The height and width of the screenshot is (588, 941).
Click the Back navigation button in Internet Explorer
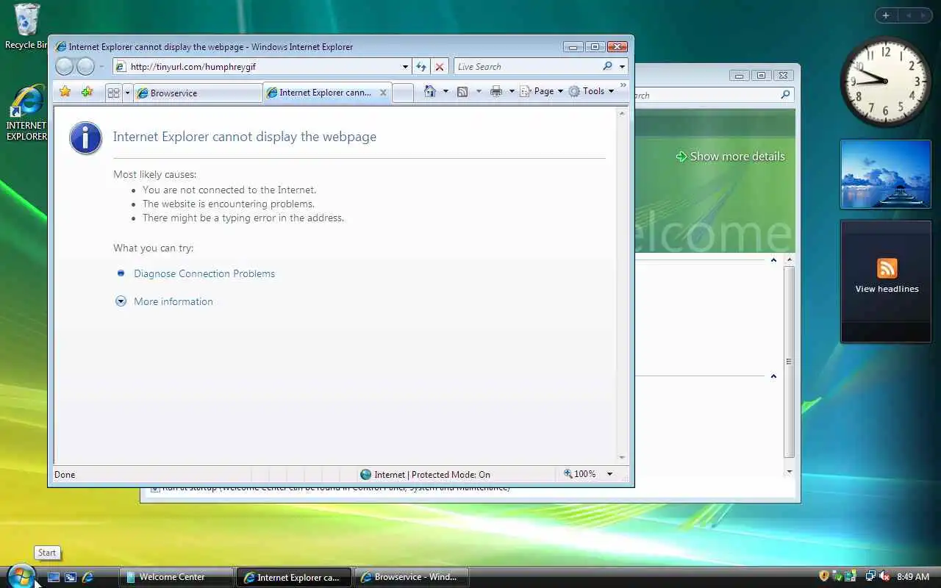click(65, 67)
